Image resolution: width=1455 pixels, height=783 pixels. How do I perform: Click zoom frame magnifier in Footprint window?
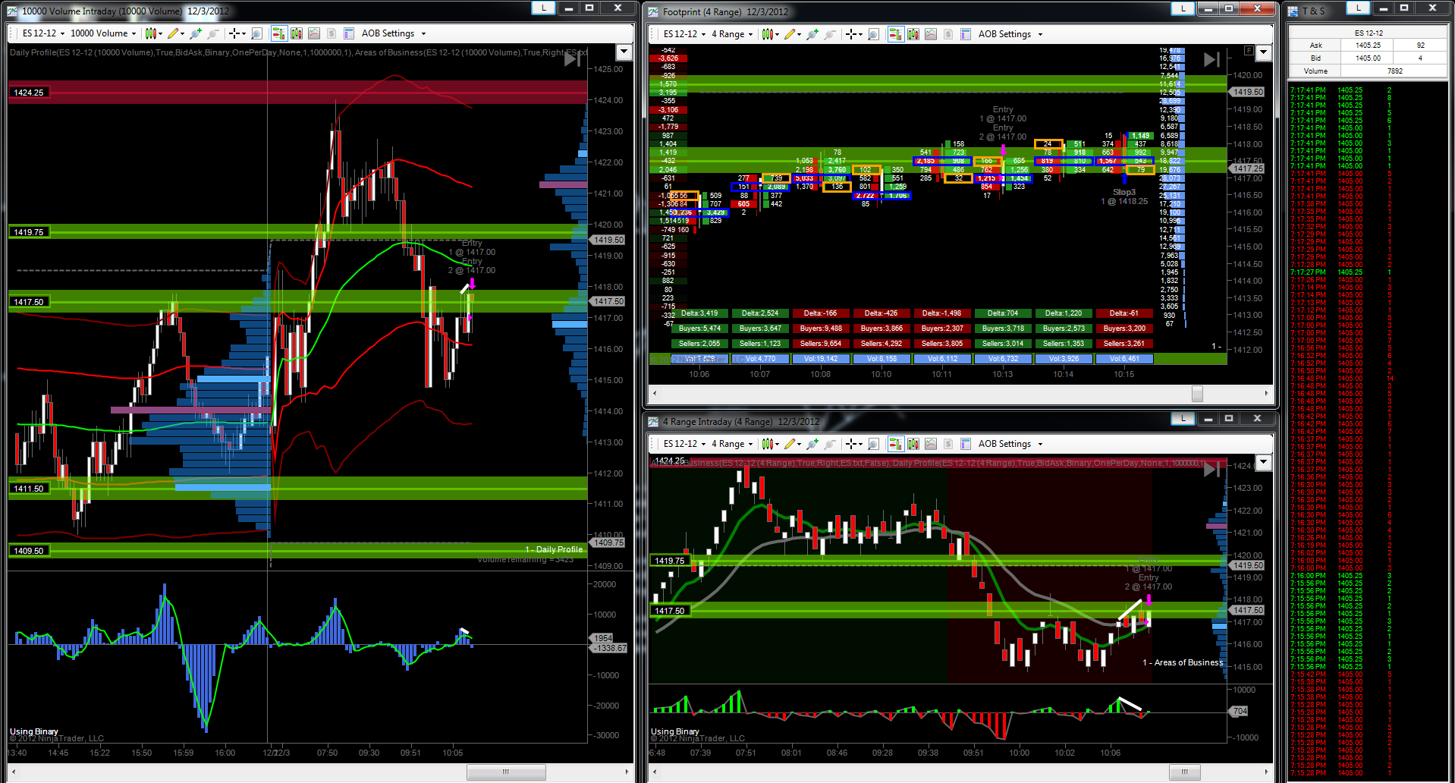click(873, 34)
